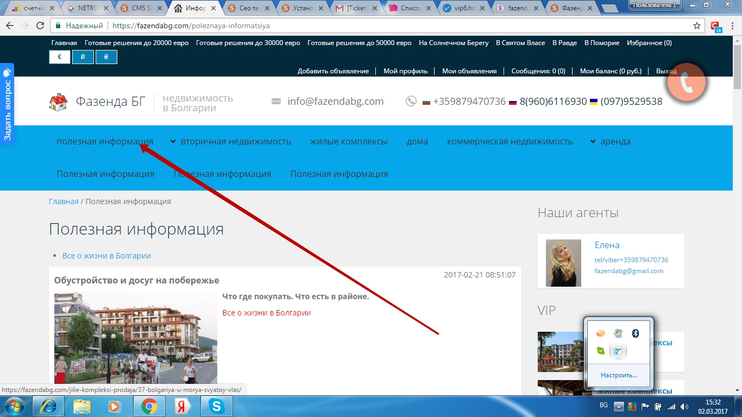Screen dimensions: 742x417
Task: Open Windows Explorer folder on taskbar
Action: 83,406
